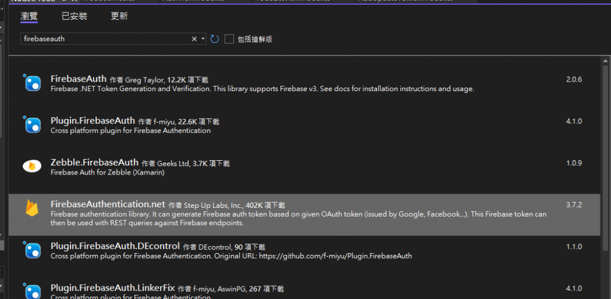611x299 pixels.
Task: Click the Plugin.FirebaseAuth package icon
Action: [x=32, y=124]
